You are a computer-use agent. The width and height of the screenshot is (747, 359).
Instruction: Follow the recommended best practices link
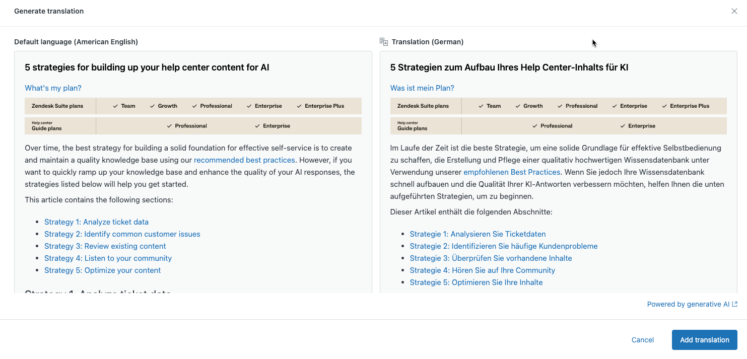click(244, 160)
